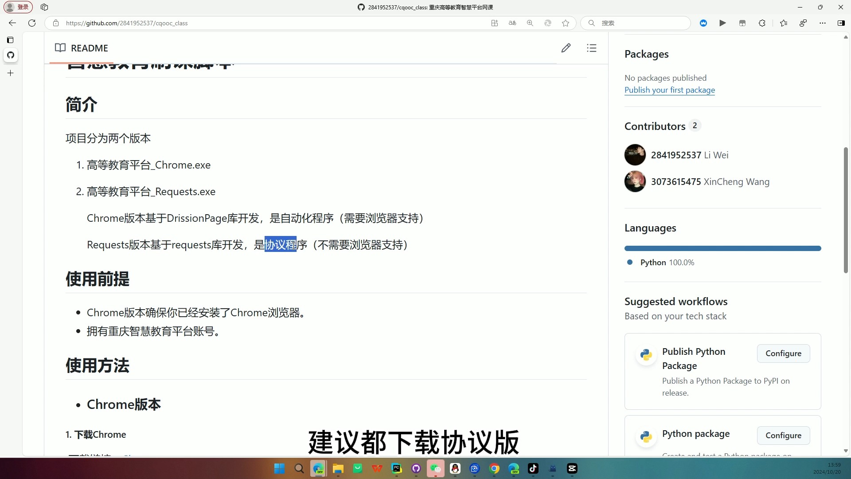
Task: View site information lock icon
Action: [56, 23]
